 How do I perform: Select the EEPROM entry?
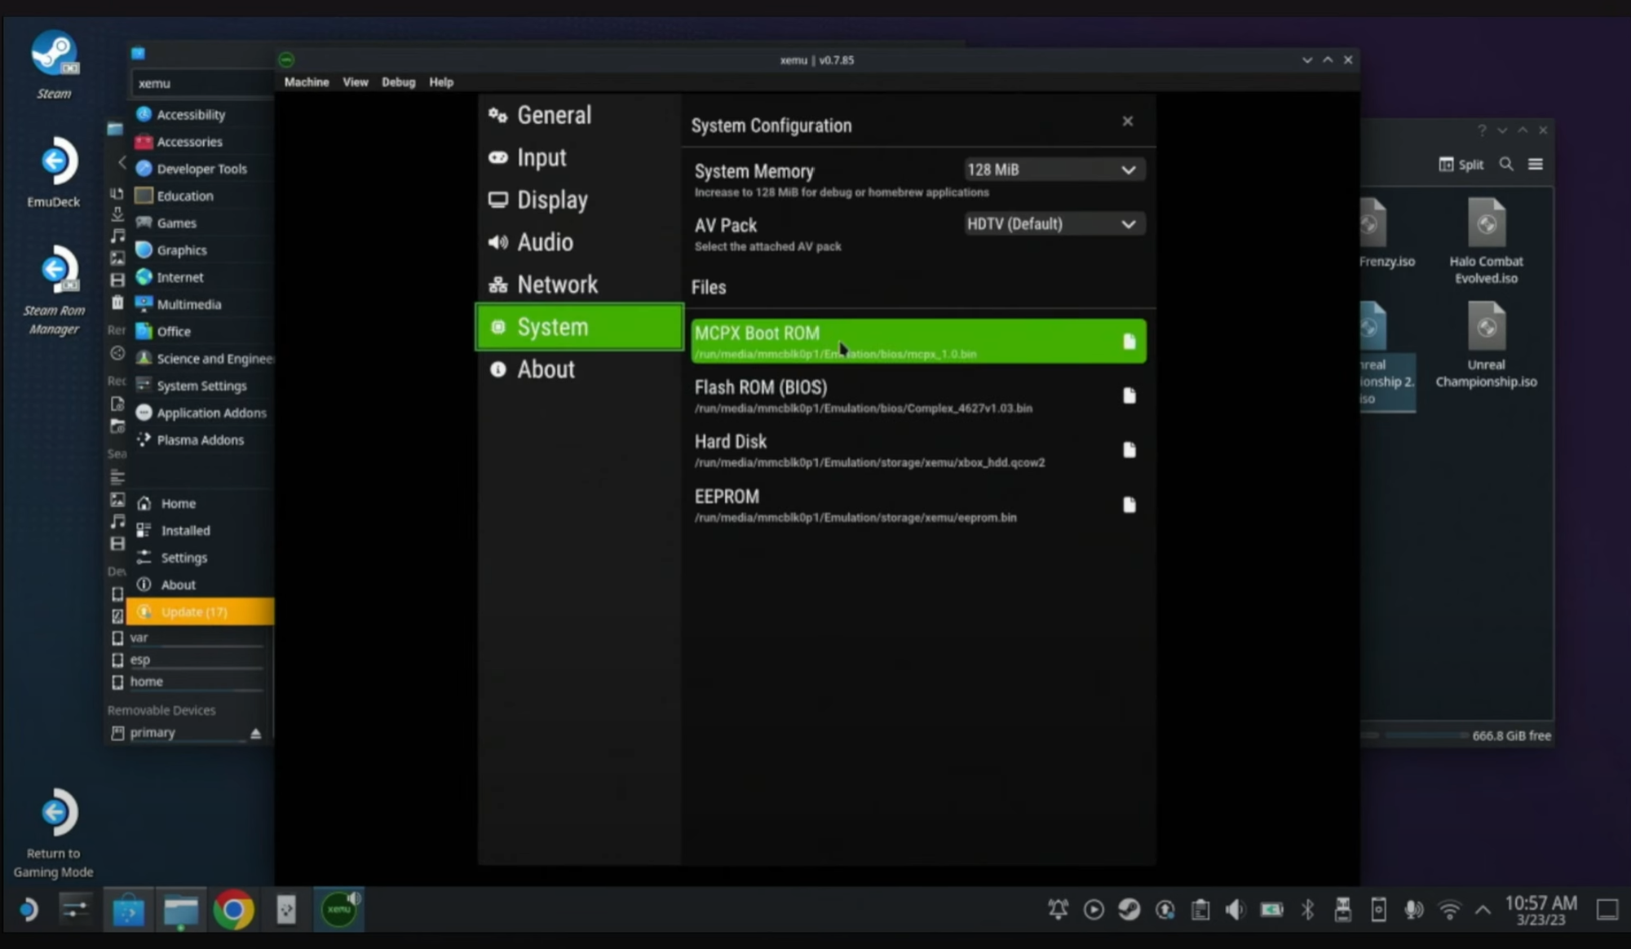[918, 505]
